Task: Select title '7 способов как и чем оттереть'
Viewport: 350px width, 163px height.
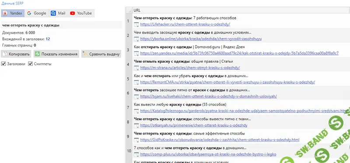Action: coord(190,148)
